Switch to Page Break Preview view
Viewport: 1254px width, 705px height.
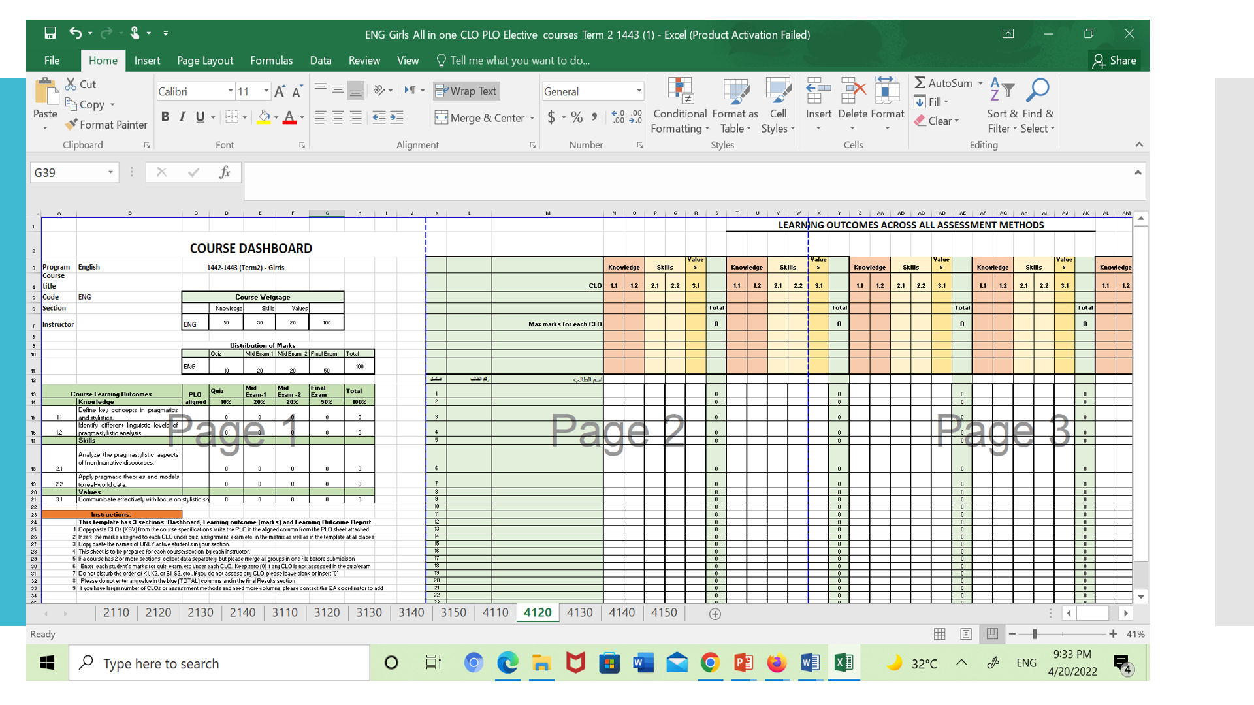point(991,634)
